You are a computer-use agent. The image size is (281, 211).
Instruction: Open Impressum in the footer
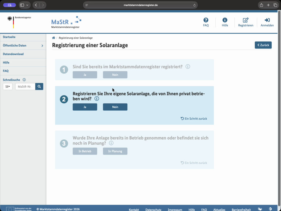pos(175,210)
